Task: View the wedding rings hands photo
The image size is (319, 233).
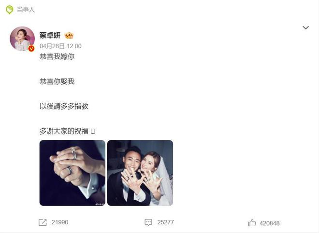Action: pos(72,173)
